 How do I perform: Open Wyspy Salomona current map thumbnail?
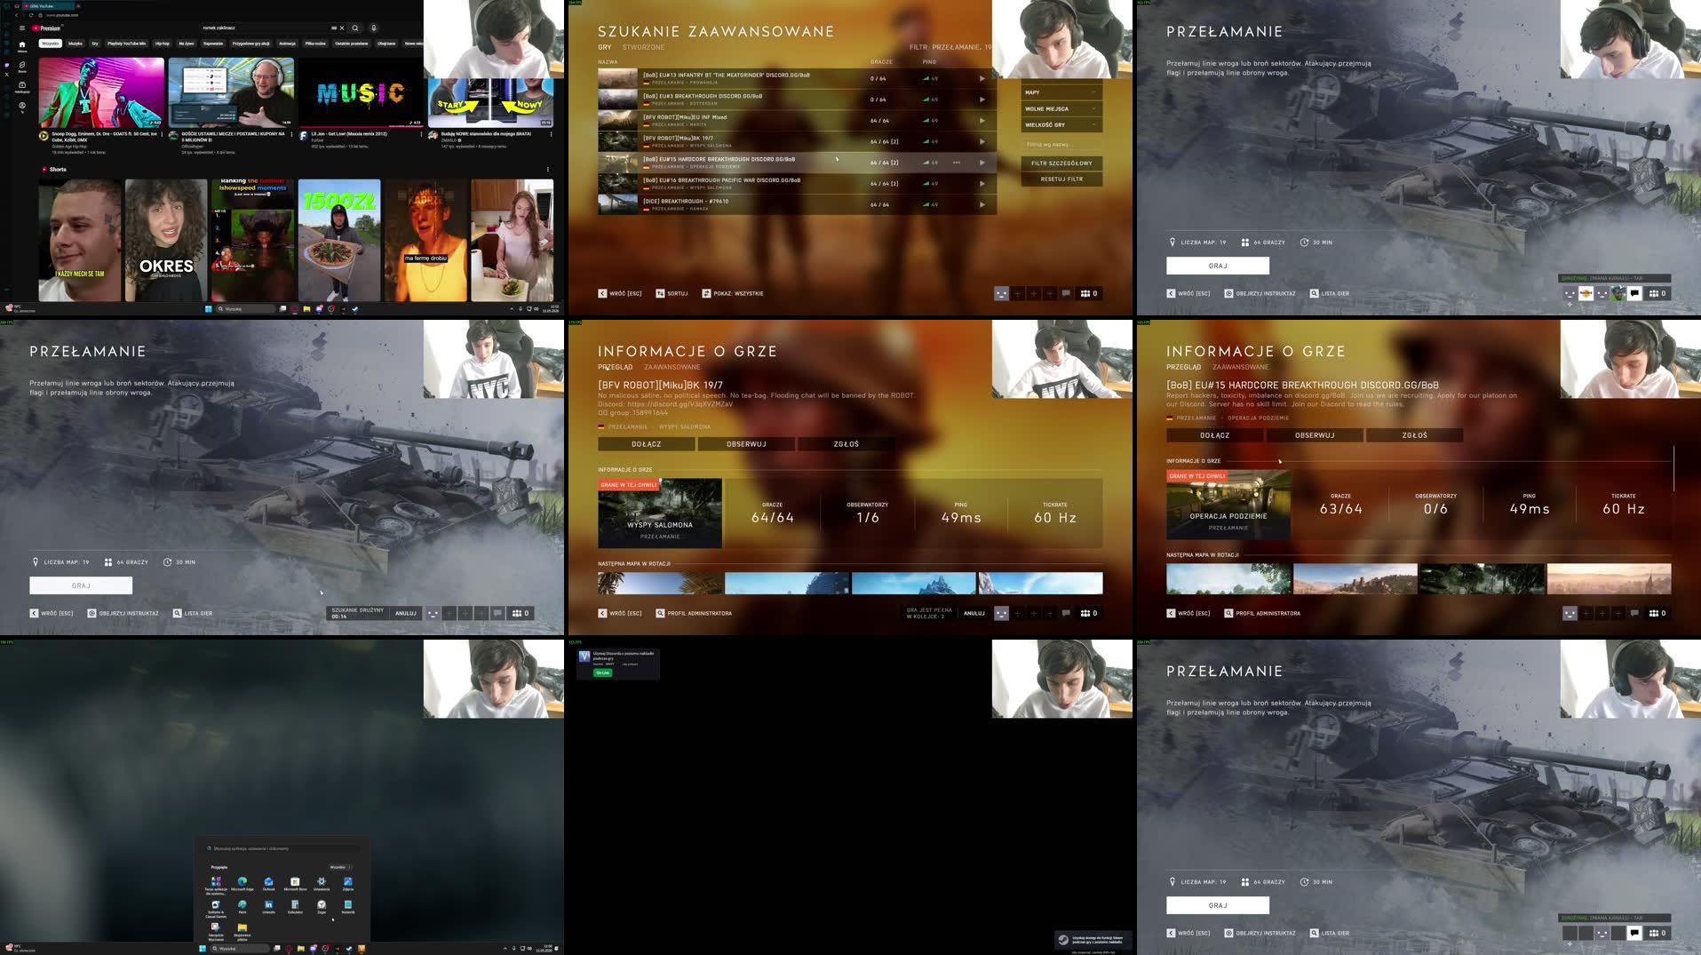(660, 513)
